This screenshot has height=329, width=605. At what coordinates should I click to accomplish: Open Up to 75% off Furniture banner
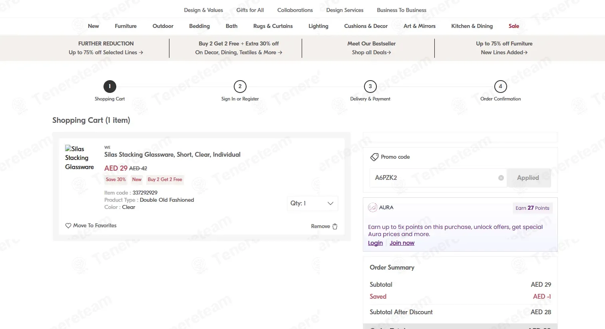504,48
